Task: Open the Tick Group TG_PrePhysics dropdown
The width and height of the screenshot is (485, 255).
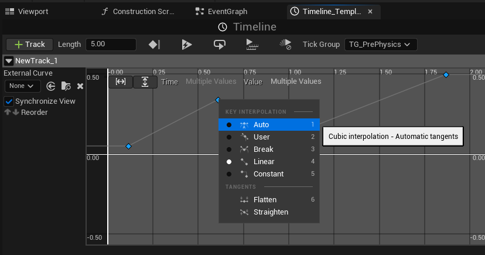Action: [380, 45]
